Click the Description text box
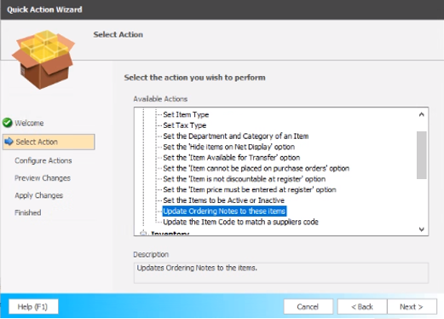The image size is (444, 319). pos(281,273)
